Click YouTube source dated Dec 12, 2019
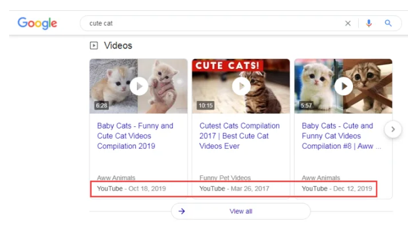The width and height of the screenshot is (408, 236). tap(315, 189)
